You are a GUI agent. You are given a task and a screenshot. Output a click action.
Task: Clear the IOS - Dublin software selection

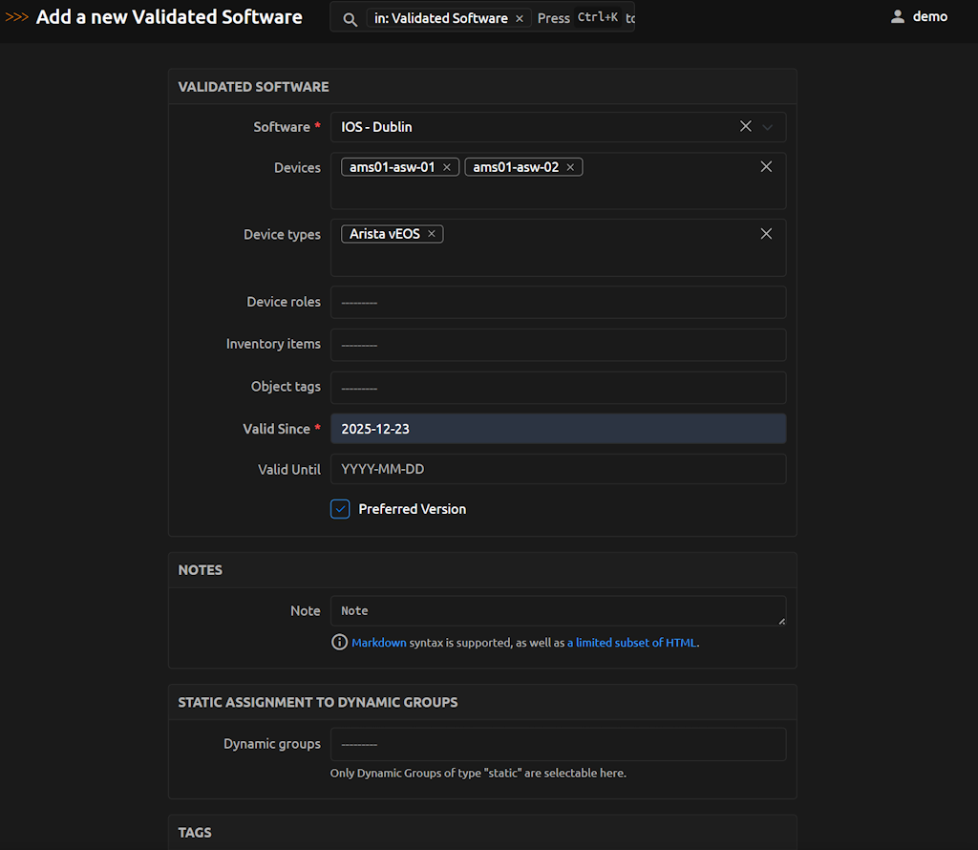tap(746, 126)
